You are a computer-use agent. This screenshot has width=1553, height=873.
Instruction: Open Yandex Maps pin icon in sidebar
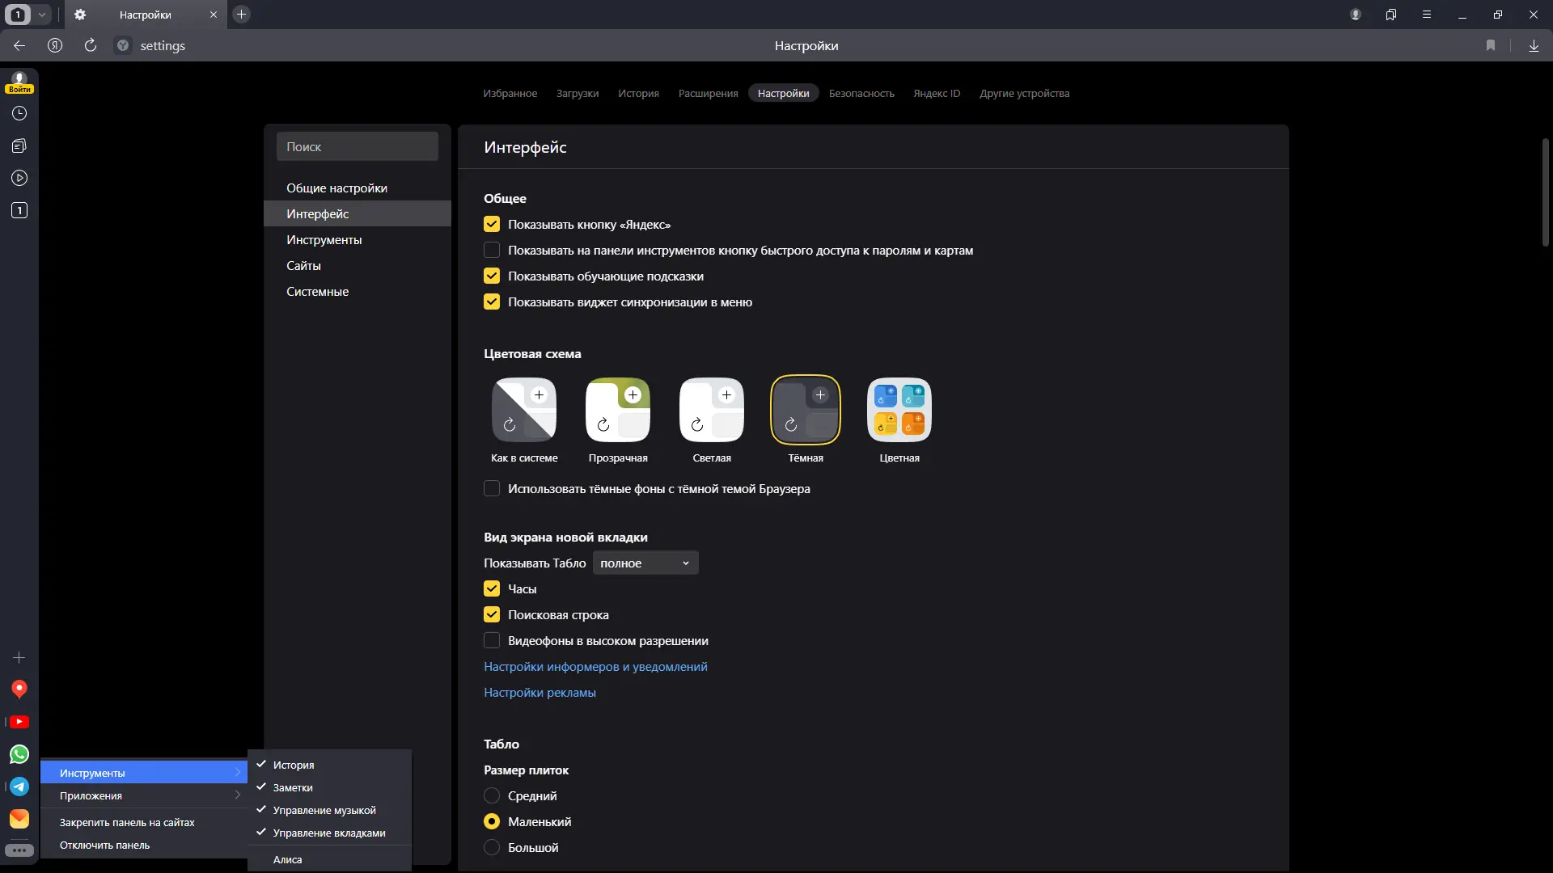[19, 689]
